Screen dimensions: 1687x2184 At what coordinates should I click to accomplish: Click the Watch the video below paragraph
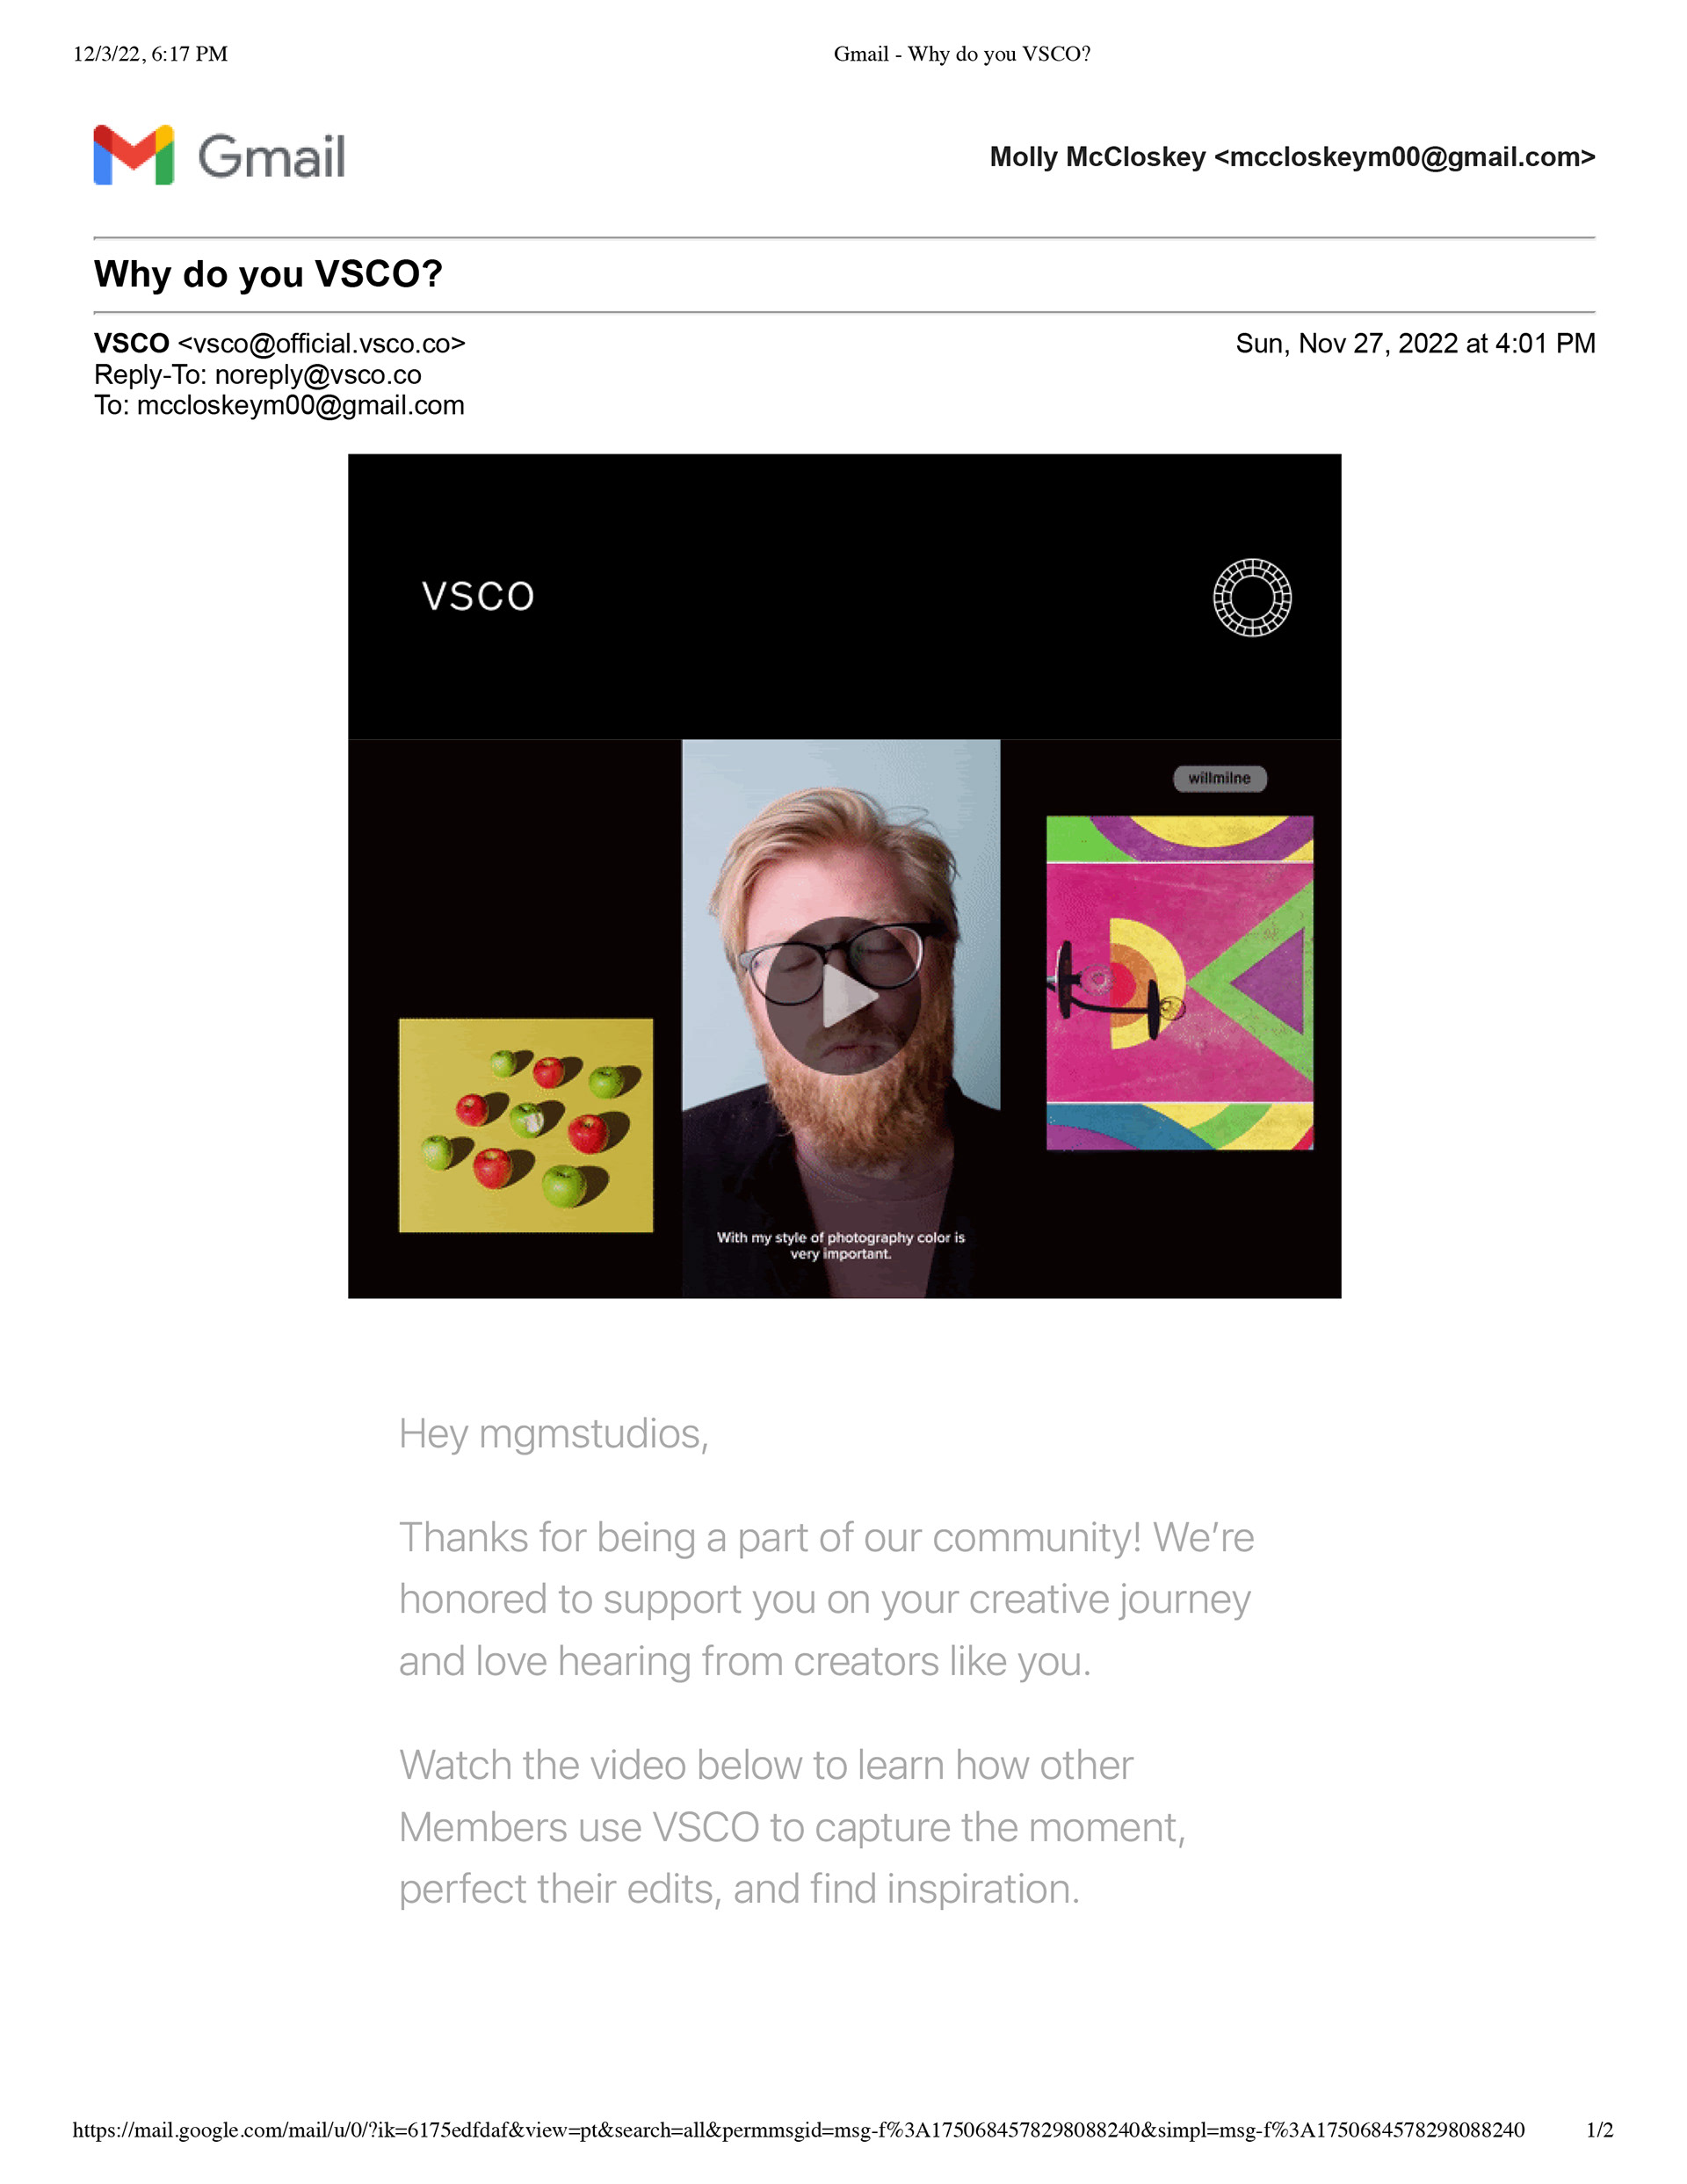coord(792,1827)
